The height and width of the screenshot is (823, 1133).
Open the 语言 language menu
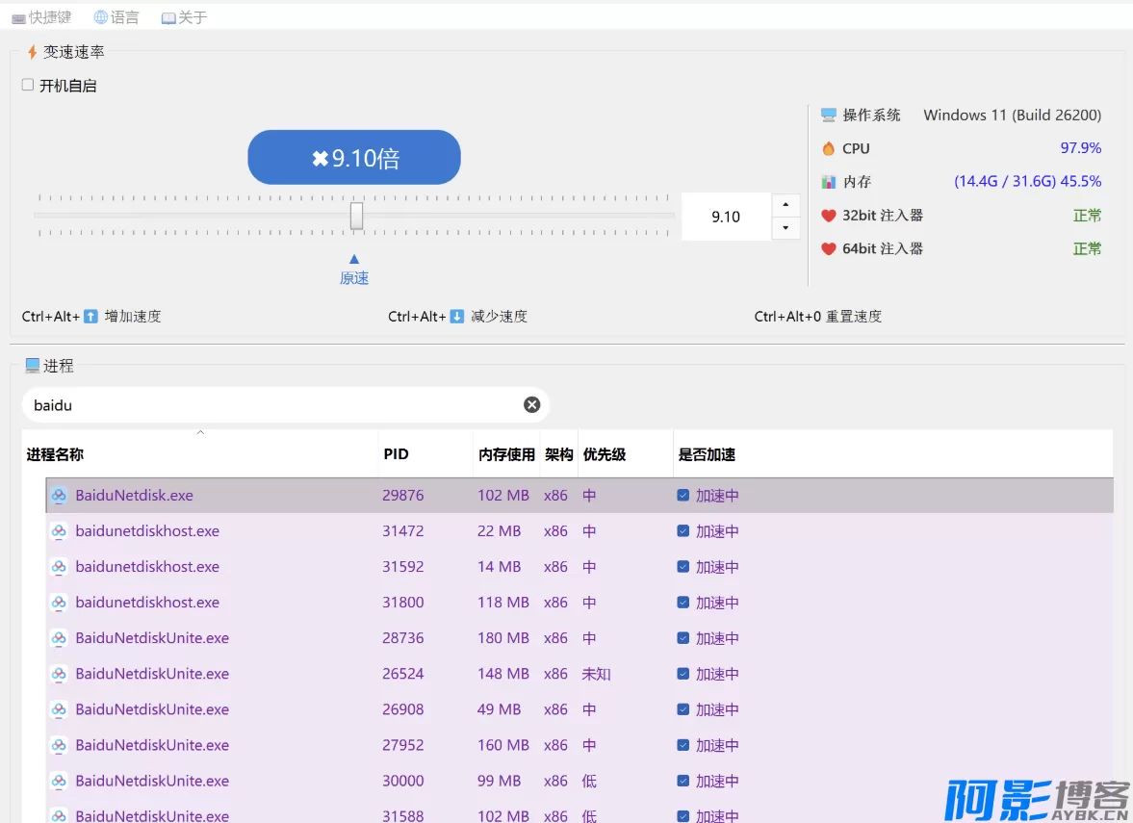click(116, 17)
